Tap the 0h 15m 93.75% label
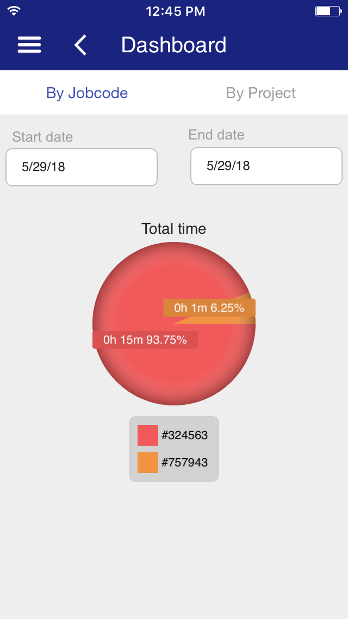This screenshot has width=348, height=619. (x=145, y=339)
